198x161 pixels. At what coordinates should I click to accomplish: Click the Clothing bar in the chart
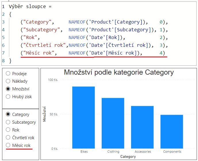click(x=113, y=123)
